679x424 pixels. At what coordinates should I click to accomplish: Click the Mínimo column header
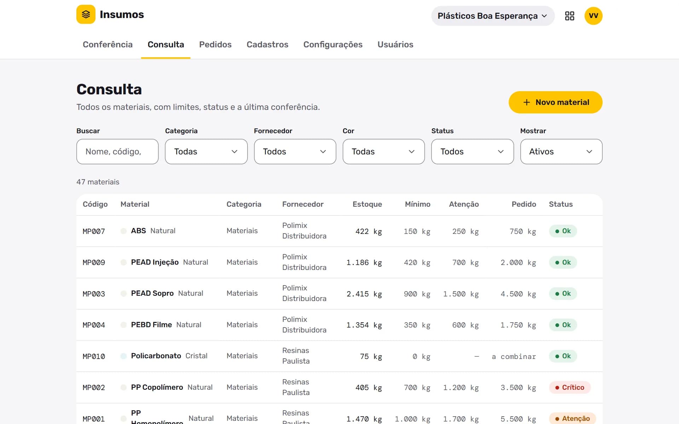click(x=417, y=204)
